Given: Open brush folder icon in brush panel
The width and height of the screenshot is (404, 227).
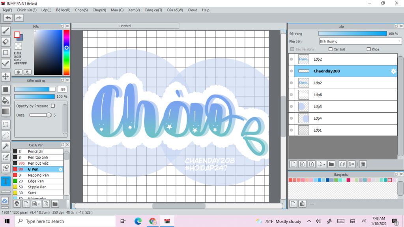Looking at the screenshot, I should pyautogui.click(x=55, y=204).
